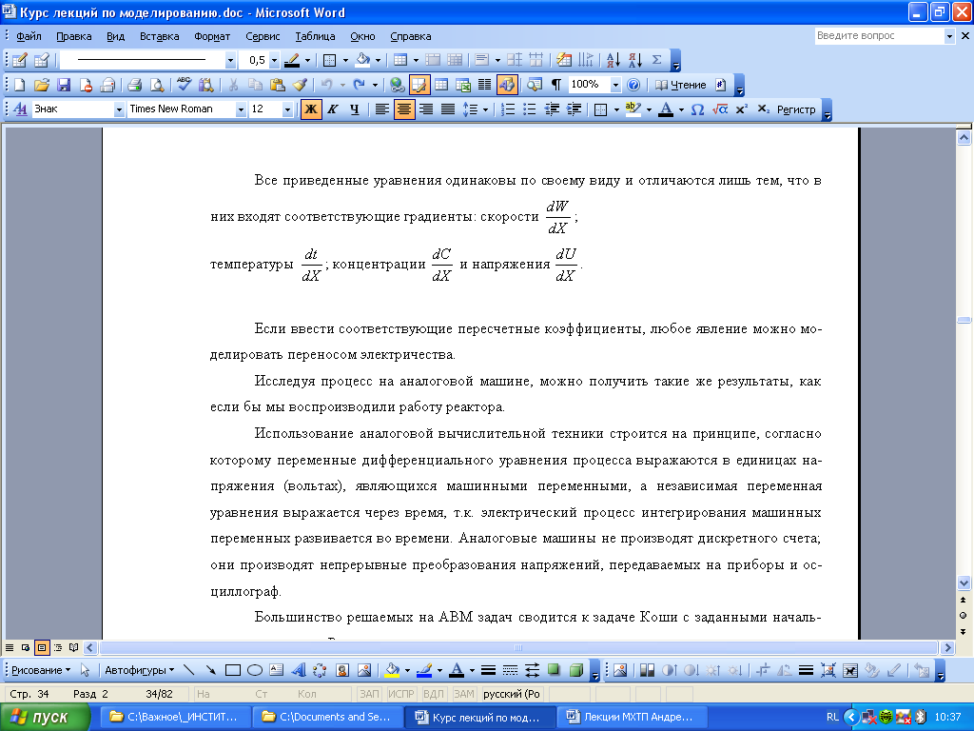
Task: Expand the style dropdown showing Знак
Action: (119, 109)
